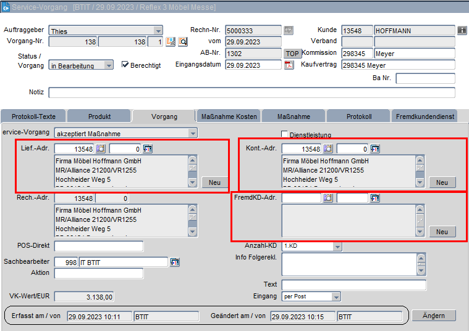Click the PDF icon beside Eingangsdatum

[x=289, y=65]
